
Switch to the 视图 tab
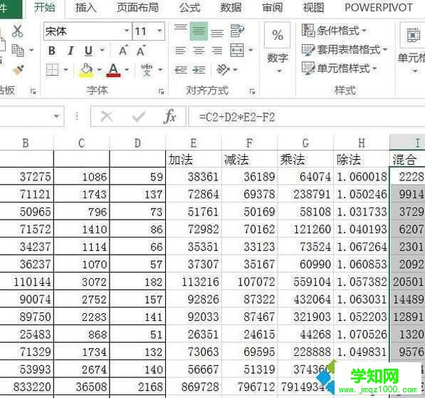pyautogui.click(x=313, y=7)
